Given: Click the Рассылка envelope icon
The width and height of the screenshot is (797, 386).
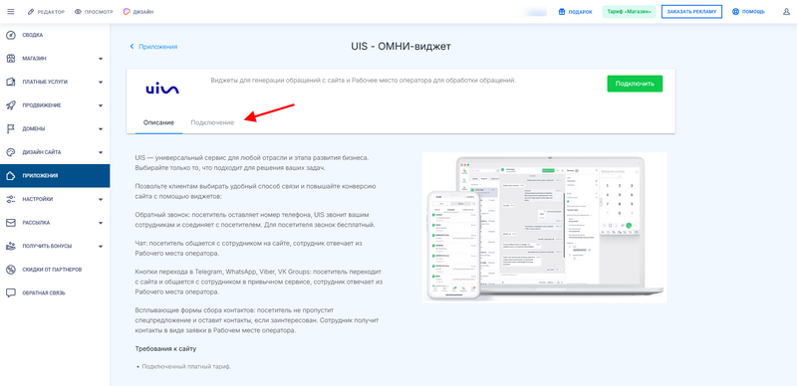Looking at the screenshot, I should click(11, 223).
